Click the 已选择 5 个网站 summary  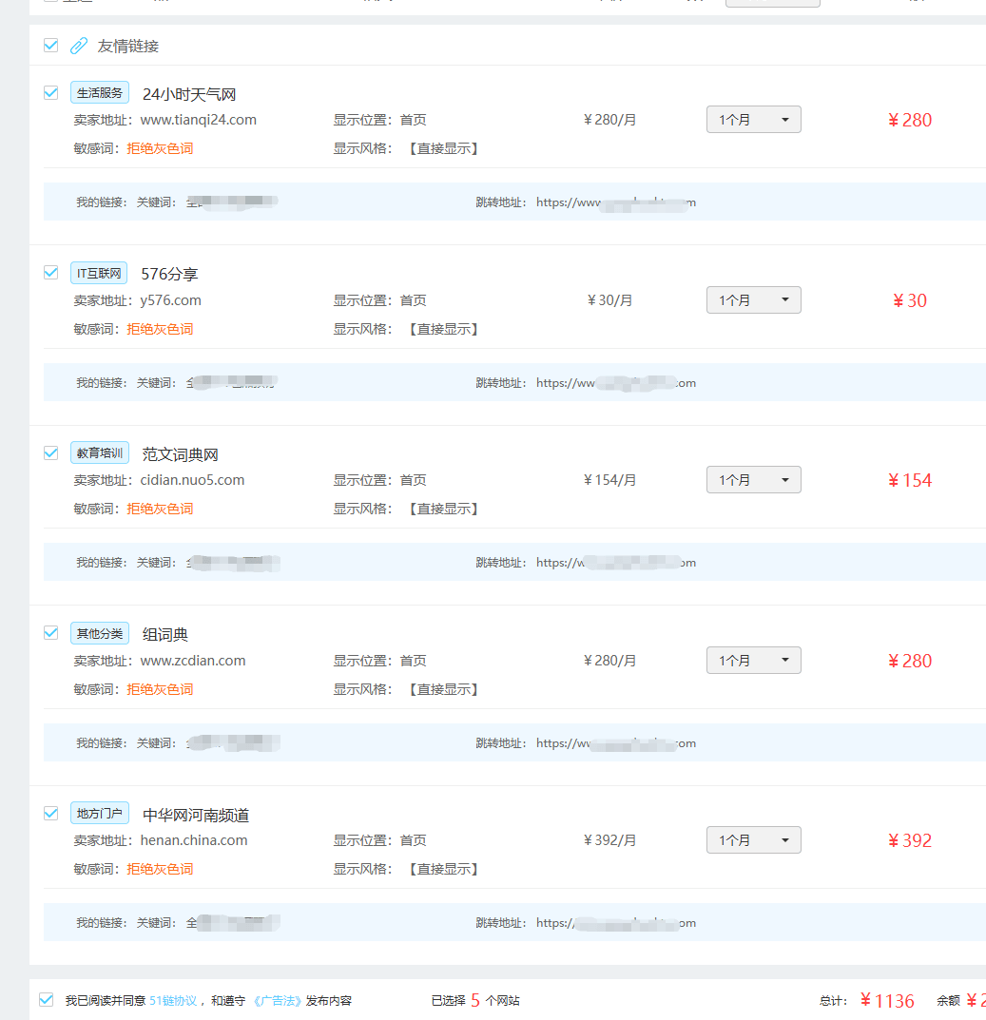click(475, 1000)
